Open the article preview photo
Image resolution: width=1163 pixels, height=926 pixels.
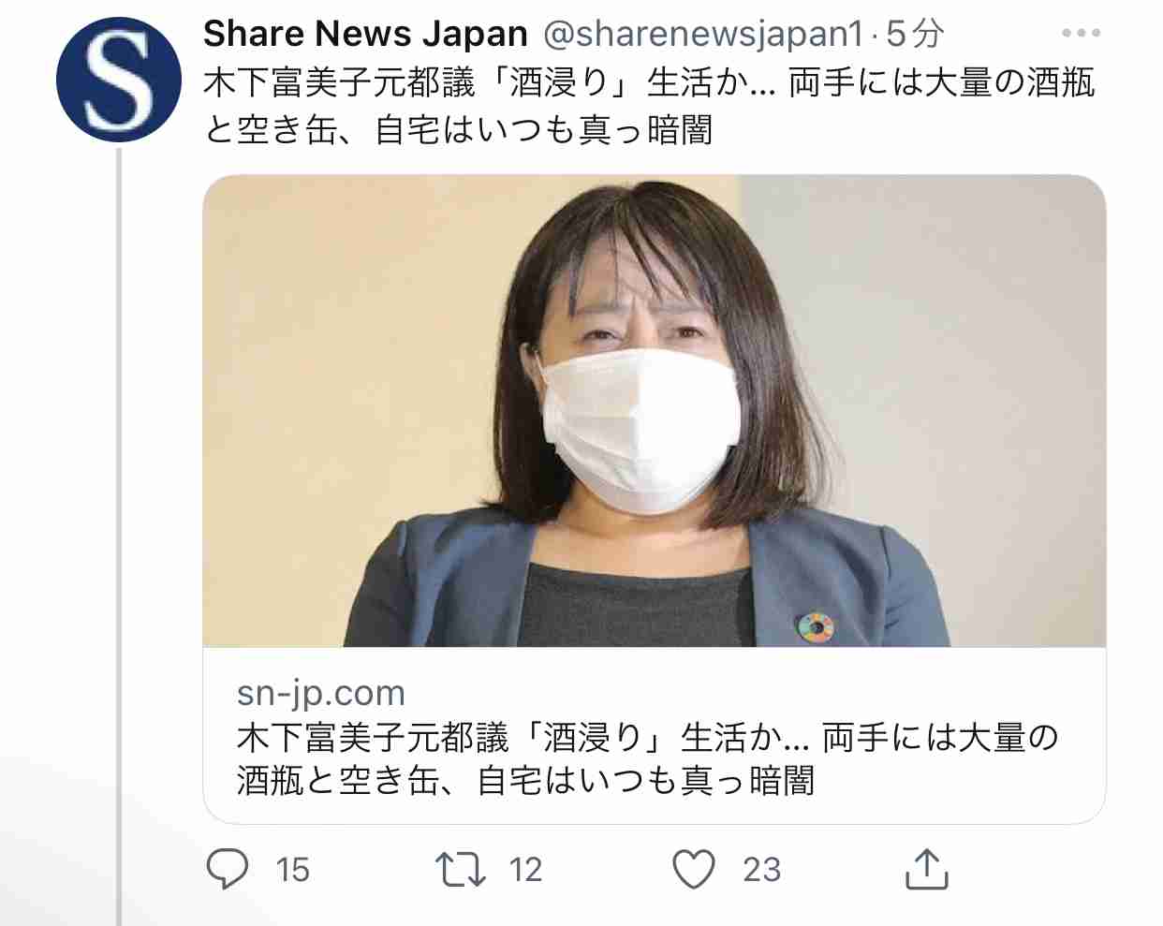655,411
